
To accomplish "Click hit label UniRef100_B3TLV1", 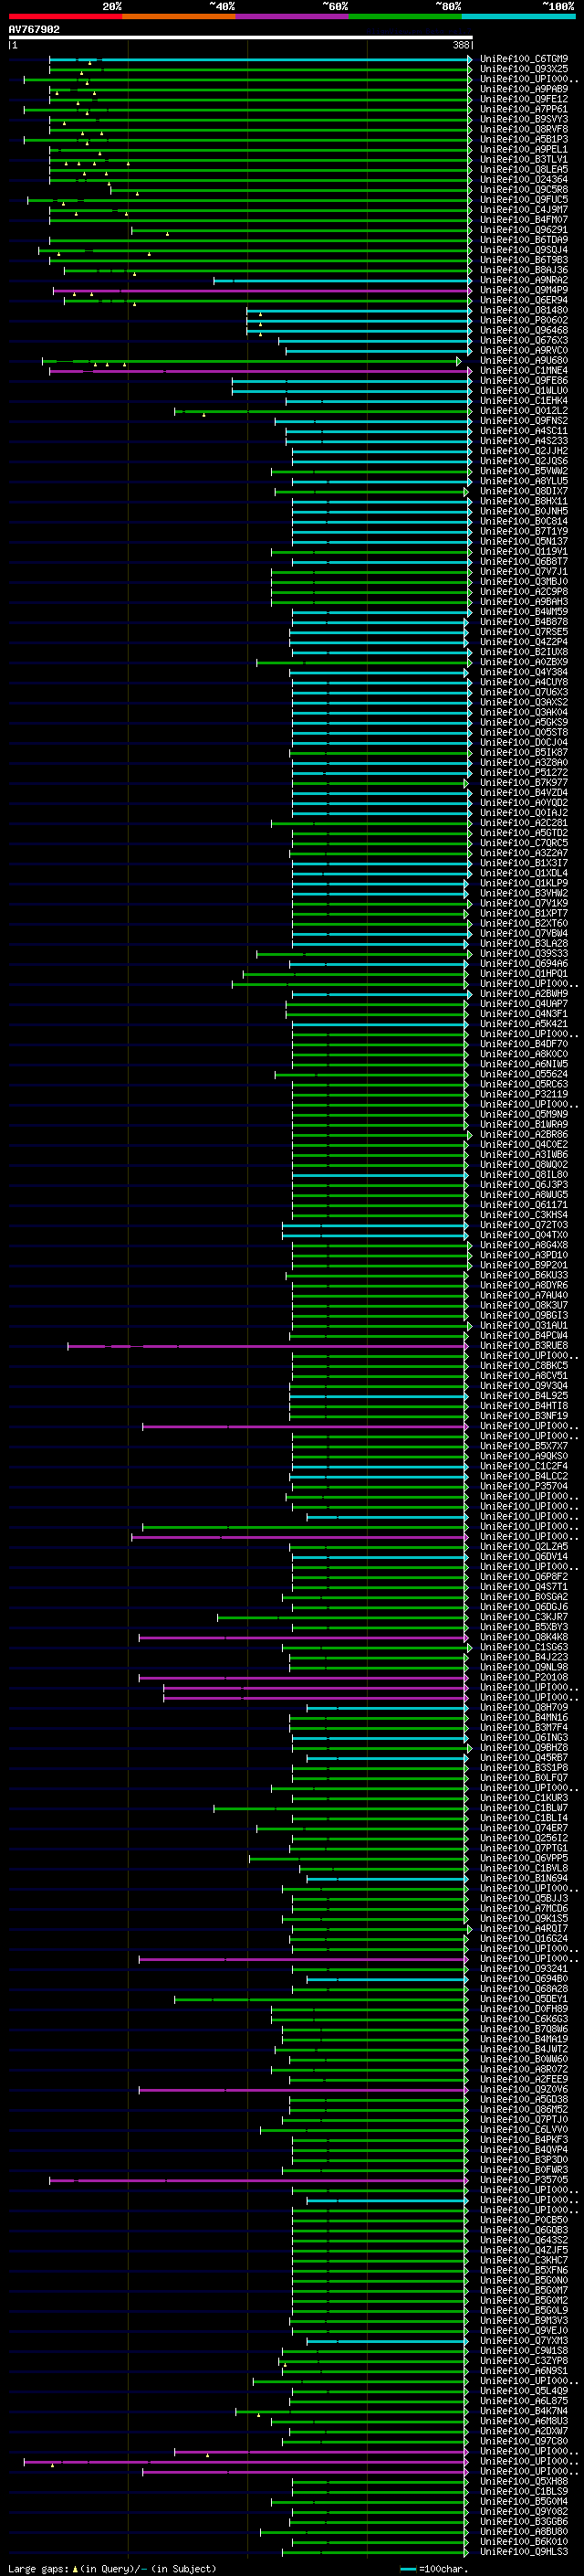I will [524, 159].
